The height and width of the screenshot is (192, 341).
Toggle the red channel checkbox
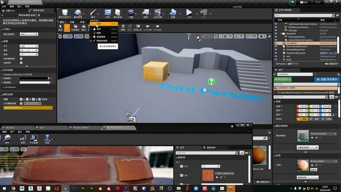tap(21, 99)
